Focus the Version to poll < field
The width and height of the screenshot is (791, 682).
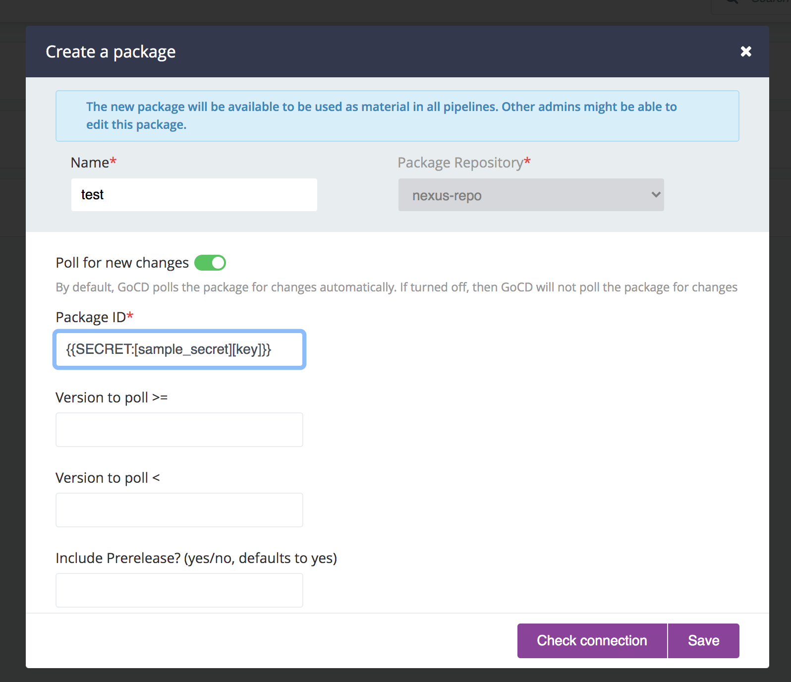coord(179,510)
